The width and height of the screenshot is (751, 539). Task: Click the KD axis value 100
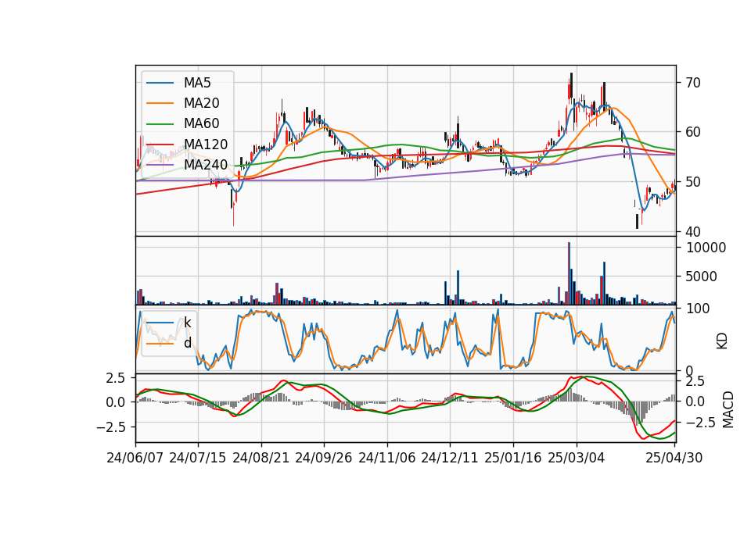point(698,309)
